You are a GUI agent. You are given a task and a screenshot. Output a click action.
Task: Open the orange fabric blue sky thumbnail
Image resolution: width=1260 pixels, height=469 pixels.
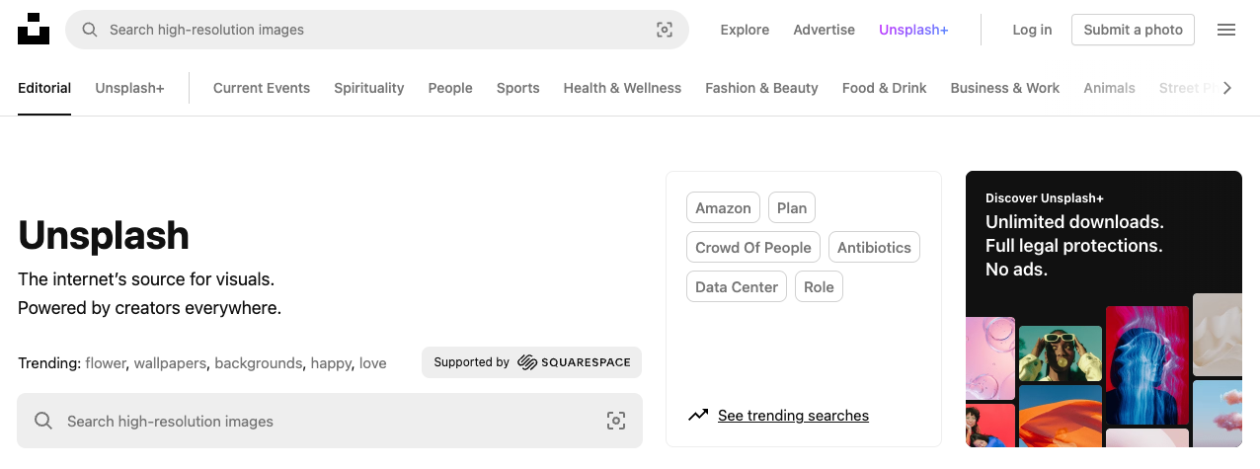click(x=1061, y=417)
